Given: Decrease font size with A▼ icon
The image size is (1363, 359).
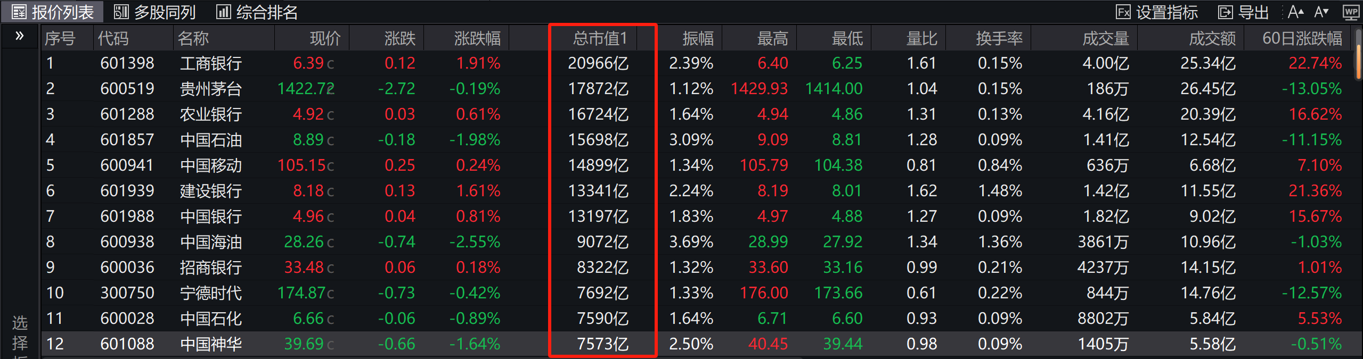Looking at the screenshot, I should (1322, 12).
